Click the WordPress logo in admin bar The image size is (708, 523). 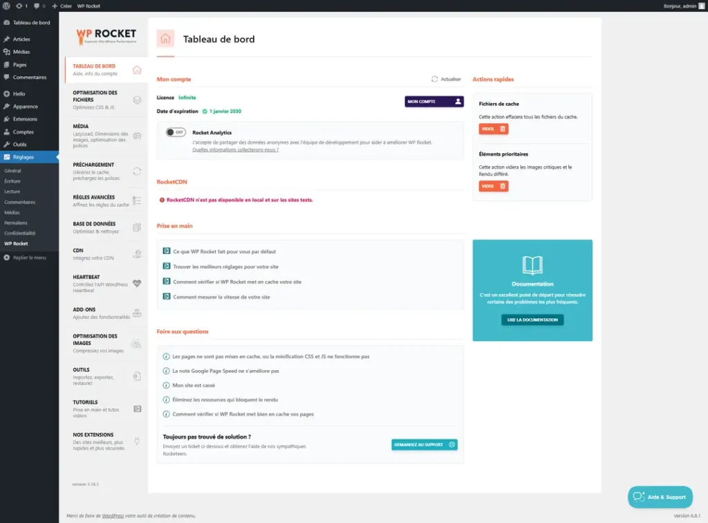[6, 6]
